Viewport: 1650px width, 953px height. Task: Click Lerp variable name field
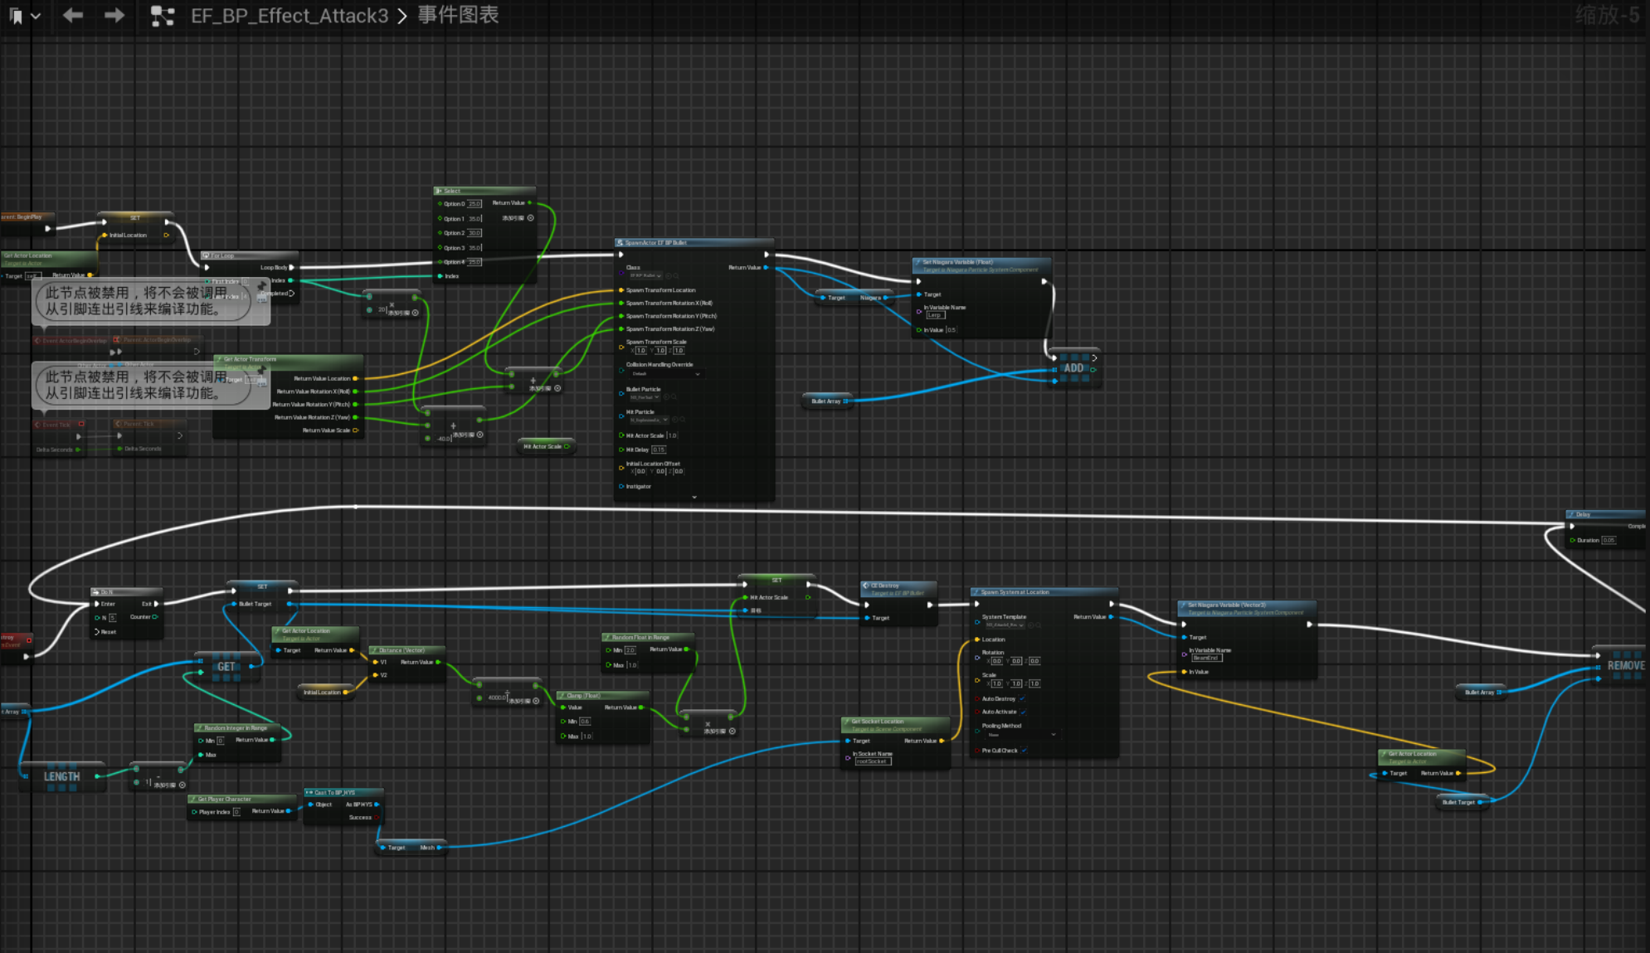pyautogui.click(x=936, y=315)
